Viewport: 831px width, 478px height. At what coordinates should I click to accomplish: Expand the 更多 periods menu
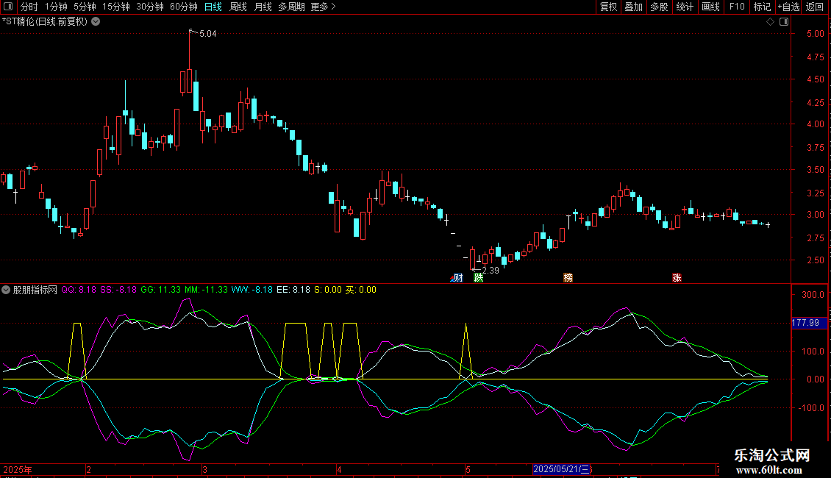pyautogui.click(x=323, y=7)
